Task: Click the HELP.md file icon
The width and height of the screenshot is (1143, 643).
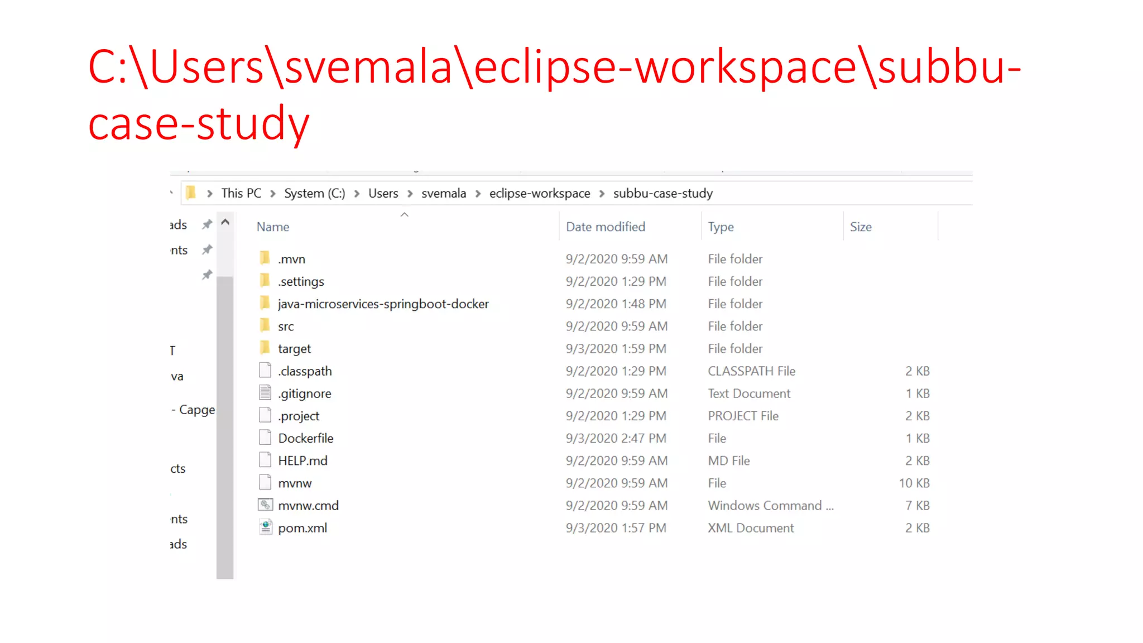Action: (265, 459)
